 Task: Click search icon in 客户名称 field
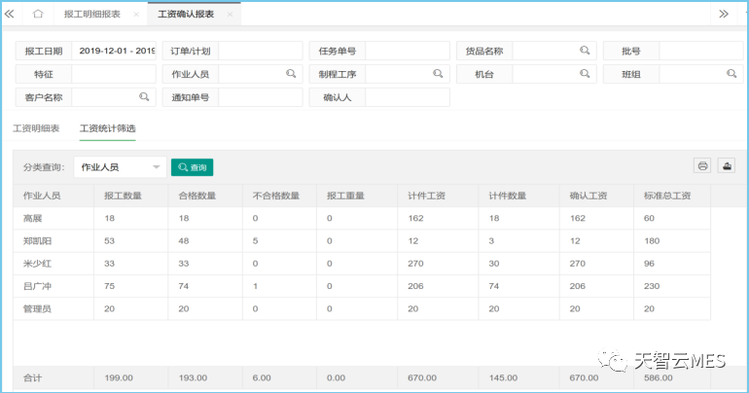(144, 97)
